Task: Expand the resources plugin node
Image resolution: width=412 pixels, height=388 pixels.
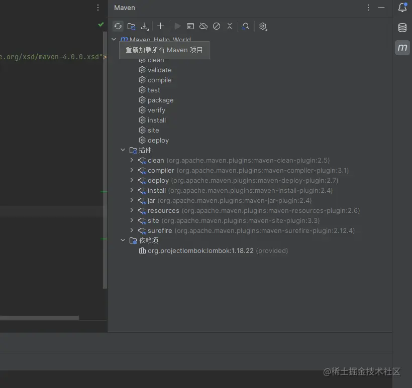Action: tap(132, 210)
